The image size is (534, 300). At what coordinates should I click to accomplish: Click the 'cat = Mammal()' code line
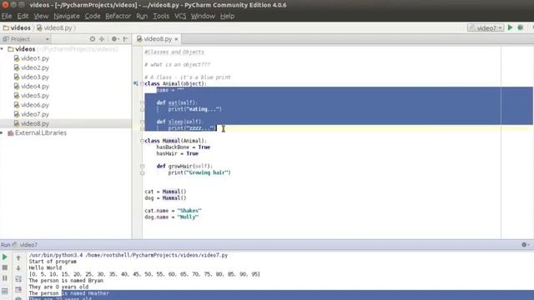[165, 192]
